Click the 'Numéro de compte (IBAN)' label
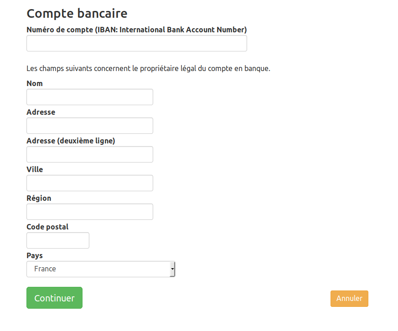 137,30
